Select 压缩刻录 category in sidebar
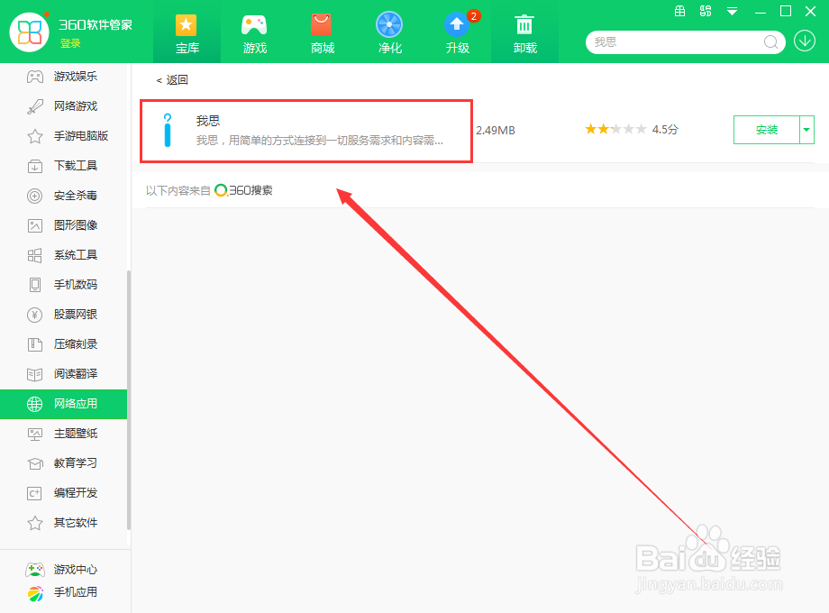Screen dimensions: 829x613 pos(63,344)
